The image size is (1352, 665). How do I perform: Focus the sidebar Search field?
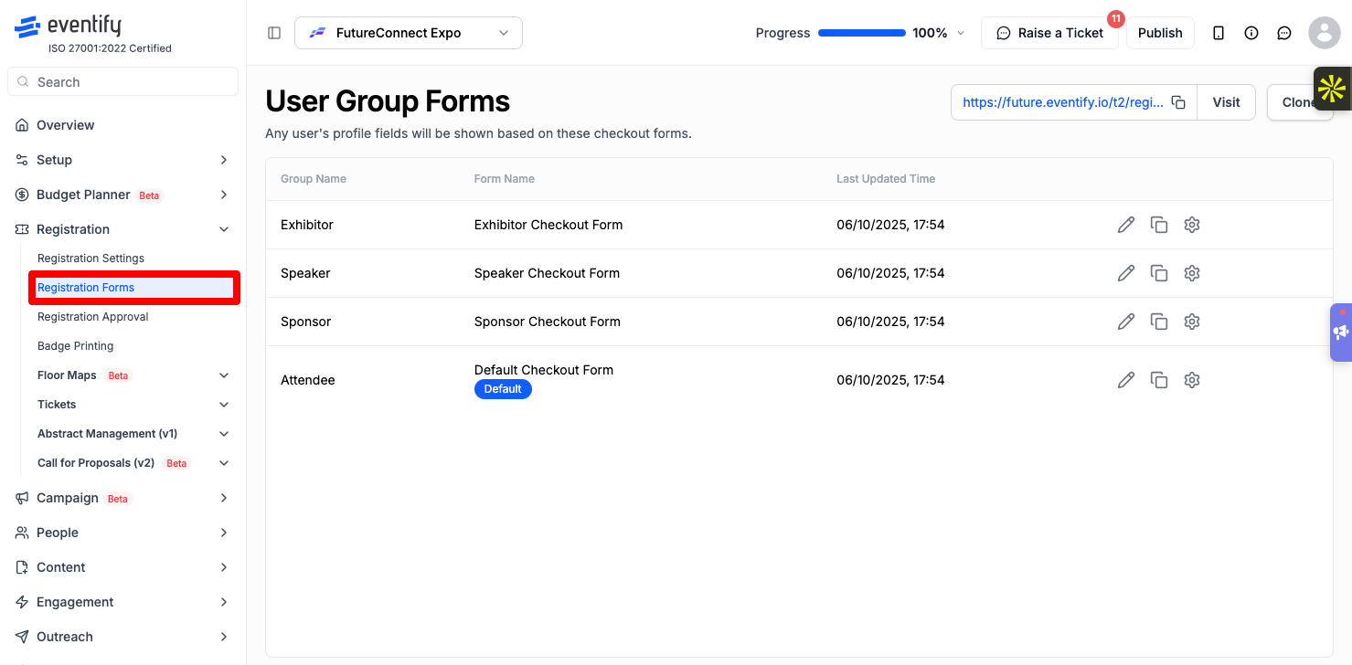(x=123, y=81)
